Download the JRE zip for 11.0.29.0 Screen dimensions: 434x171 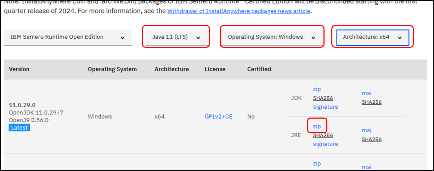pos(317,126)
